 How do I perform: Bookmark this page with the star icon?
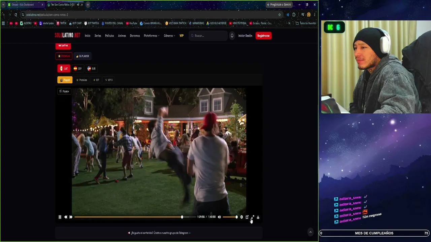(279, 15)
